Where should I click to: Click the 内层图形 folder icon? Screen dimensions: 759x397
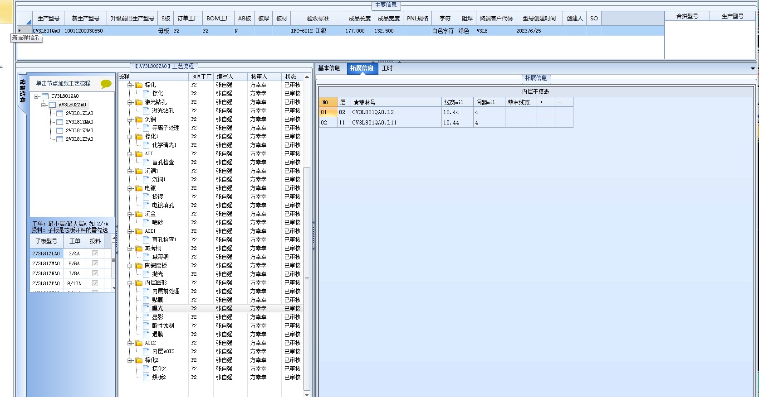139,283
